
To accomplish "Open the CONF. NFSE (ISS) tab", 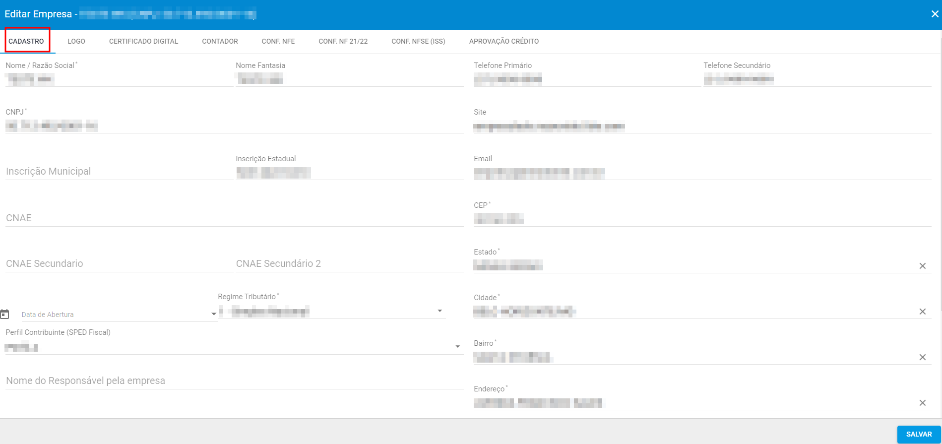I will (418, 41).
